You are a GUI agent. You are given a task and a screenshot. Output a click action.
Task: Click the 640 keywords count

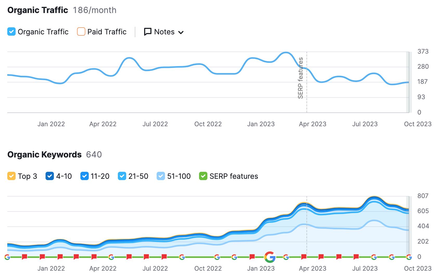point(94,155)
